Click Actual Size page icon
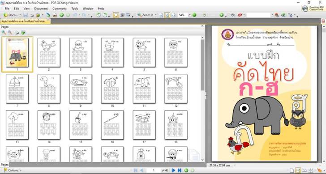Viewport: 326px width, 174px height. tap(161, 15)
